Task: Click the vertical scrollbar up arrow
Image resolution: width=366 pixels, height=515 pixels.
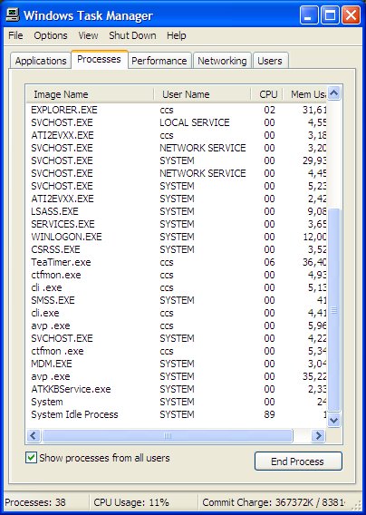Action: (333, 93)
